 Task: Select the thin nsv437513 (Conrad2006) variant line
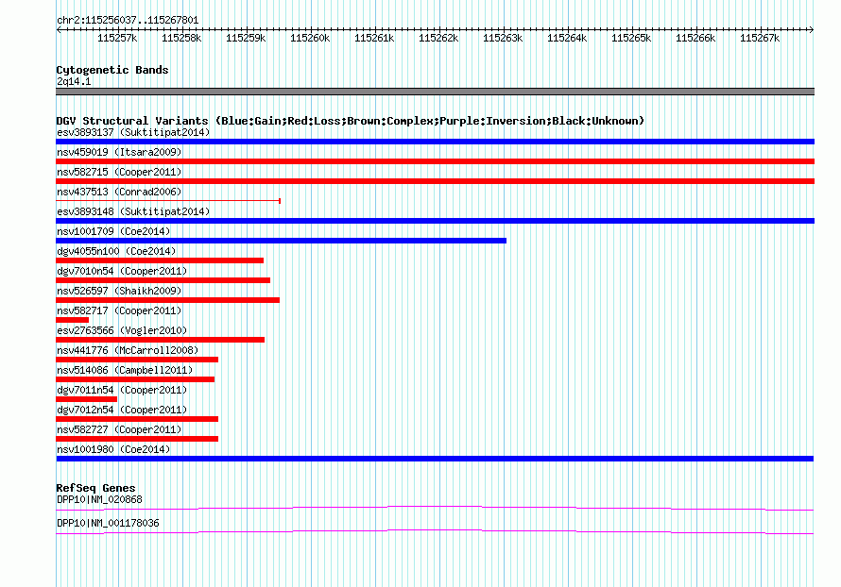168,201
